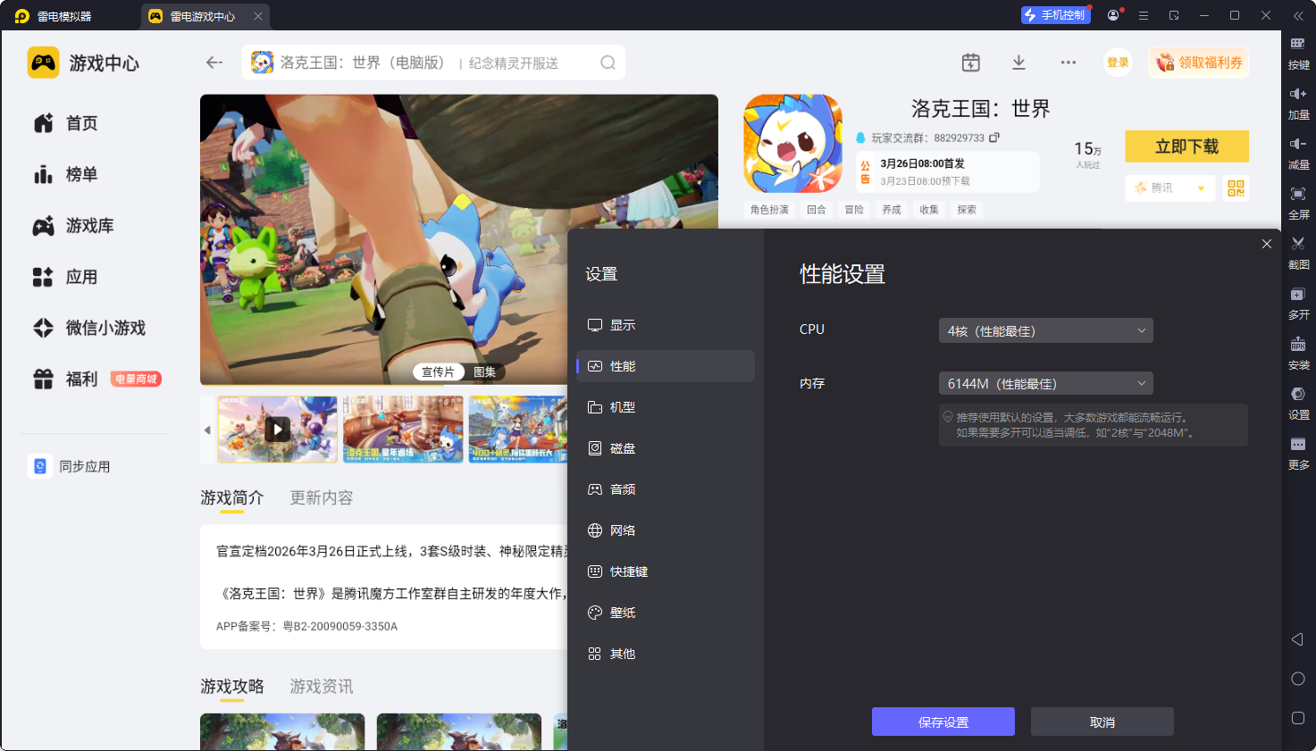Click the screenshot scissors icon in right sidebar
1316x751 pixels.
(x=1298, y=244)
